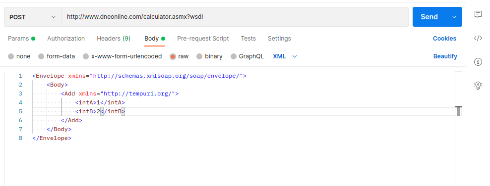Click the request URL input field
The image size is (490, 186).
pos(235,17)
